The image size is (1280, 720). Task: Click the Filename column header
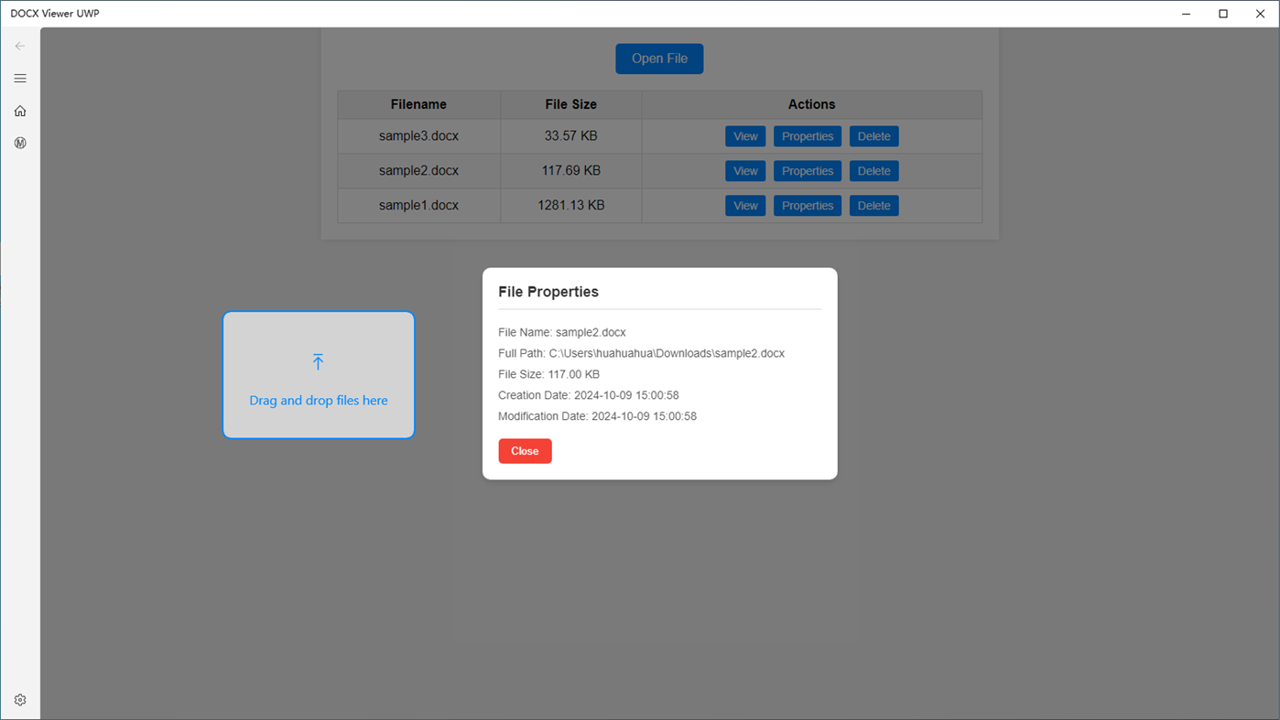point(418,104)
